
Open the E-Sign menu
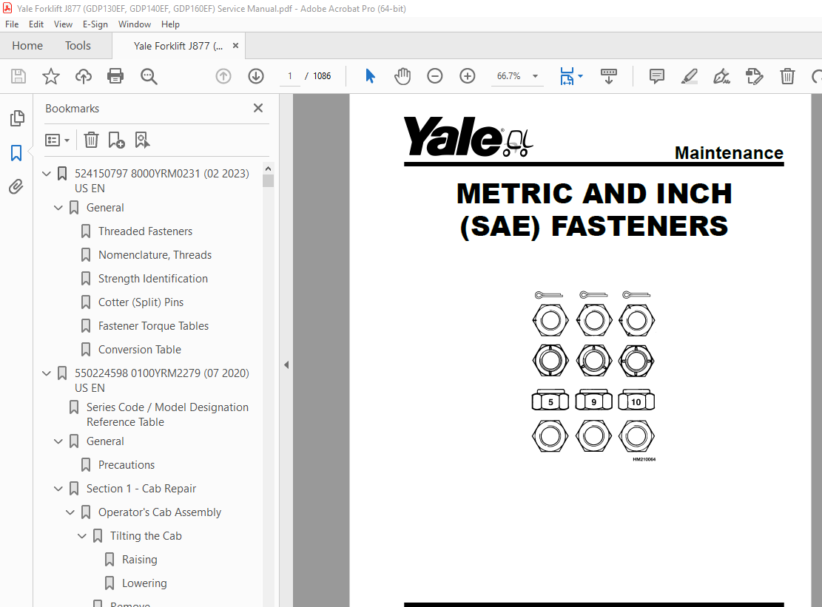[x=95, y=24]
